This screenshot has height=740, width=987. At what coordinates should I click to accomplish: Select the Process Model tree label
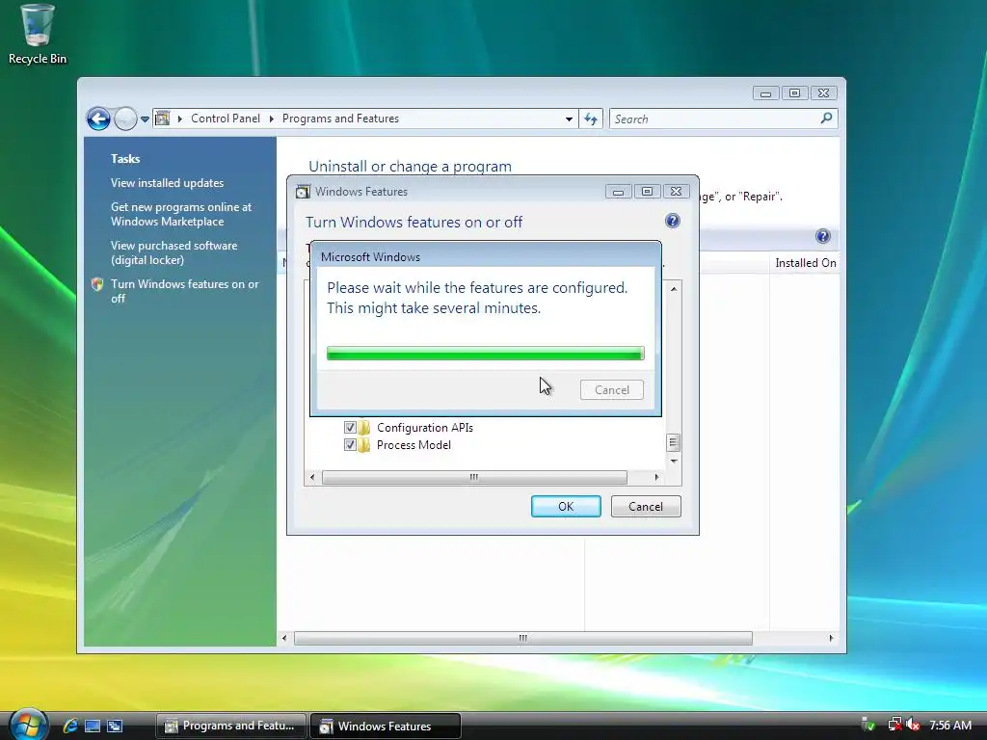[413, 445]
